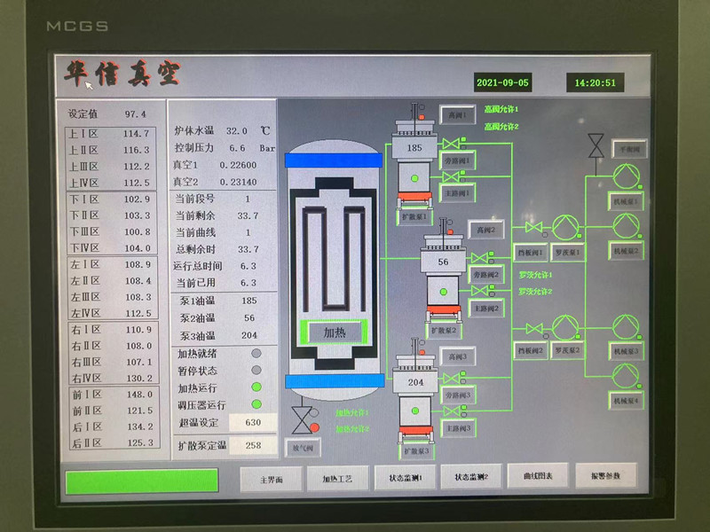The width and height of the screenshot is (710, 532).
Task: Toggle the 高阀3 valve button
Action: coord(458,357)
